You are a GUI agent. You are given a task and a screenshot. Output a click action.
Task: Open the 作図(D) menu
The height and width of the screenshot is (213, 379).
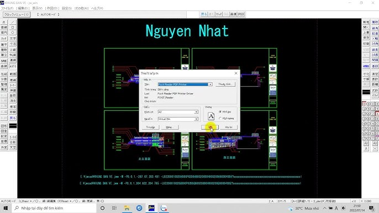52,8
